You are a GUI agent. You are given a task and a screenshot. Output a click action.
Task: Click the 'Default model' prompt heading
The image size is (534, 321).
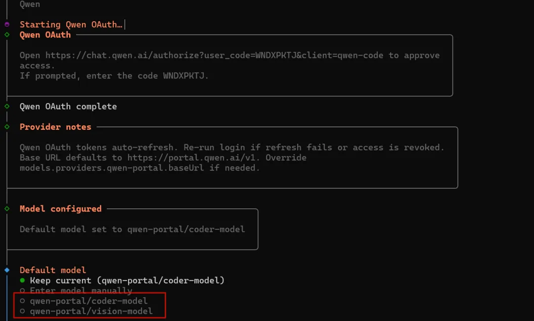pyautogui.click(x=53, y=270)
